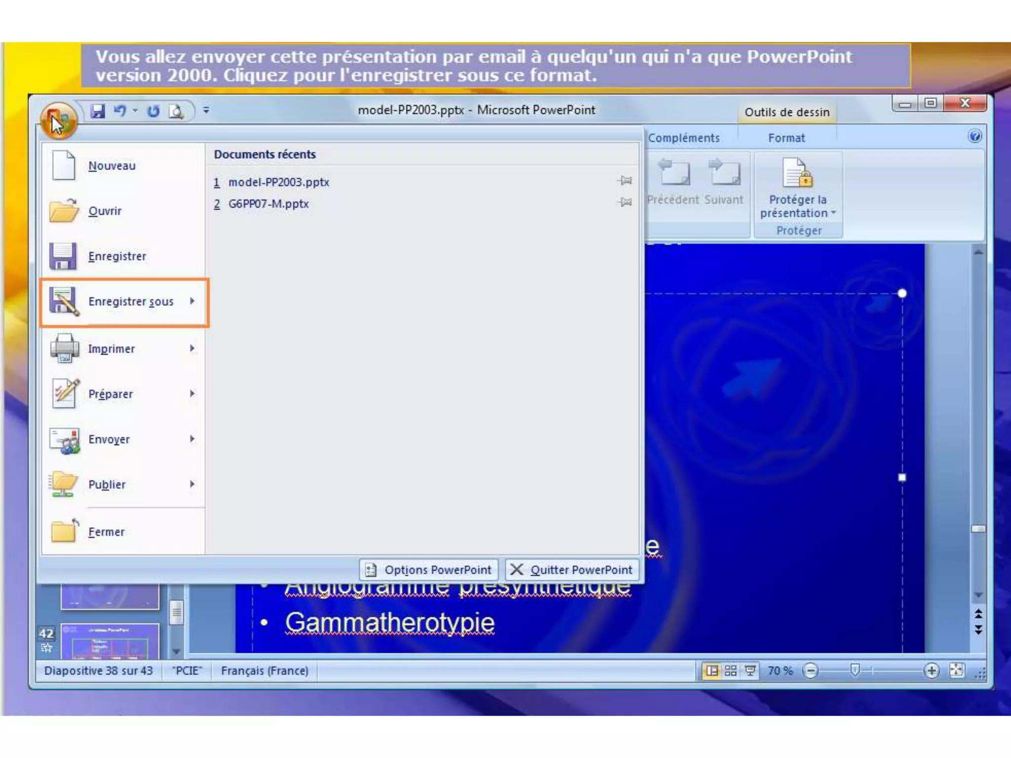Click the middle-right sizing handle of the placeholder
Screen dimensions: 1011x758
point(902,477)
